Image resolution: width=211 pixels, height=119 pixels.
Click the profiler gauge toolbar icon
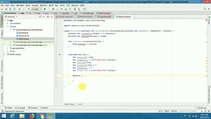(62, 9)
